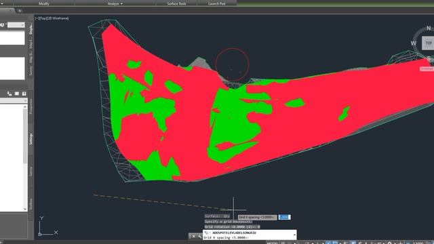Switch to the Toolbox vertical tab
Viewport: 434px width, 244px height.
coord(31,204)
